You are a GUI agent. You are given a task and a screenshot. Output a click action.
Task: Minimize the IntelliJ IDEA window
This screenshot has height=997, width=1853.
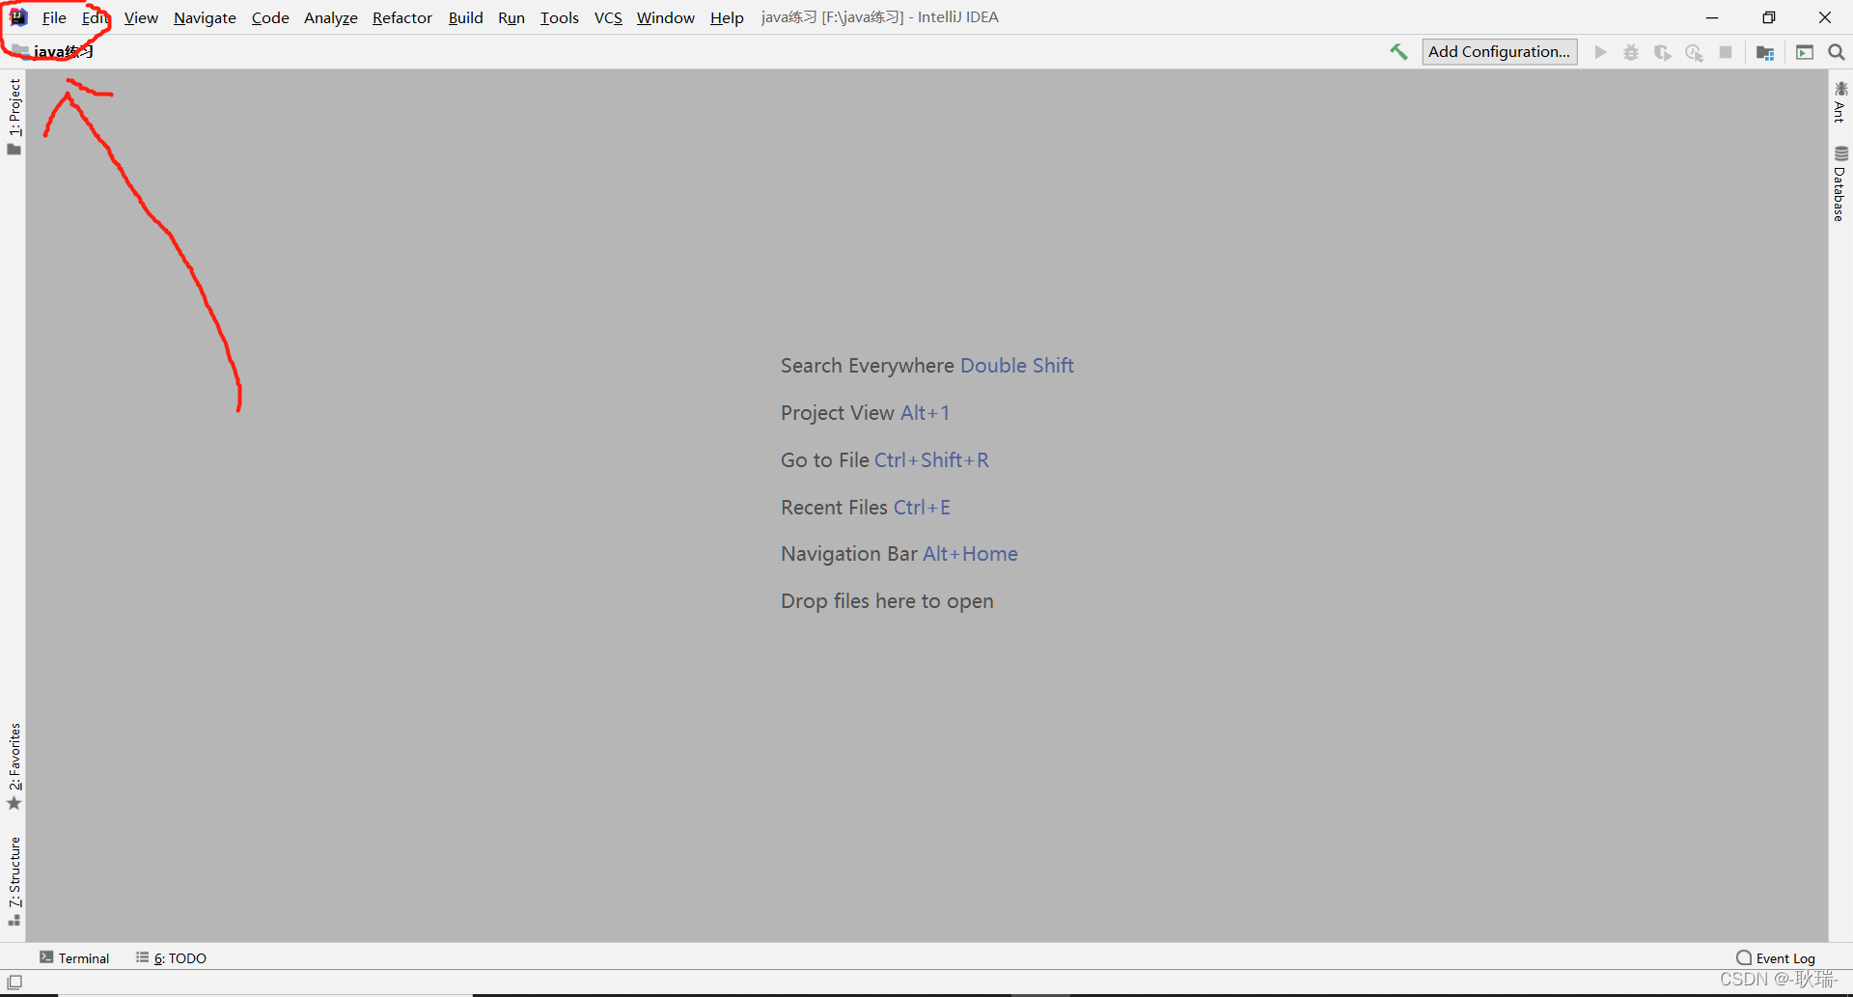(1712, 17)
